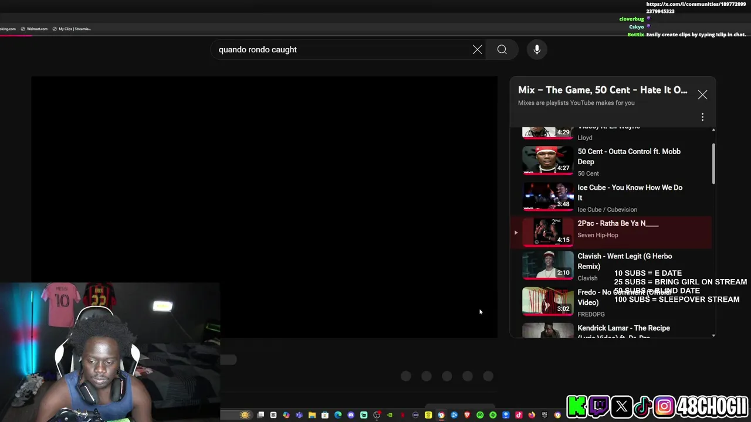Open the Clavish 2:10 video thumbnail
The image size is (751, 422).
click(x=547, y=266)
